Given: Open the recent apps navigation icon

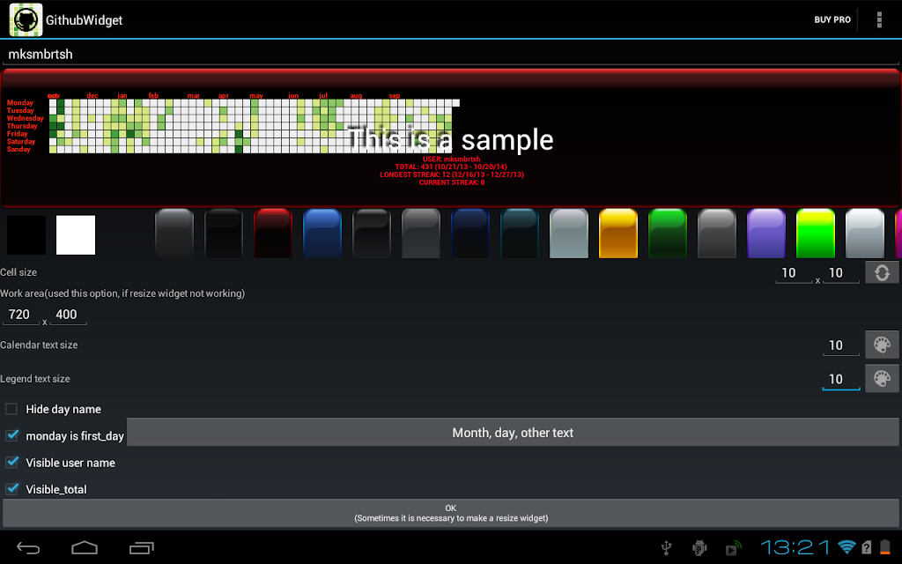Looking at the screenshot, I should pyautogui.click(x=142, y=548).
